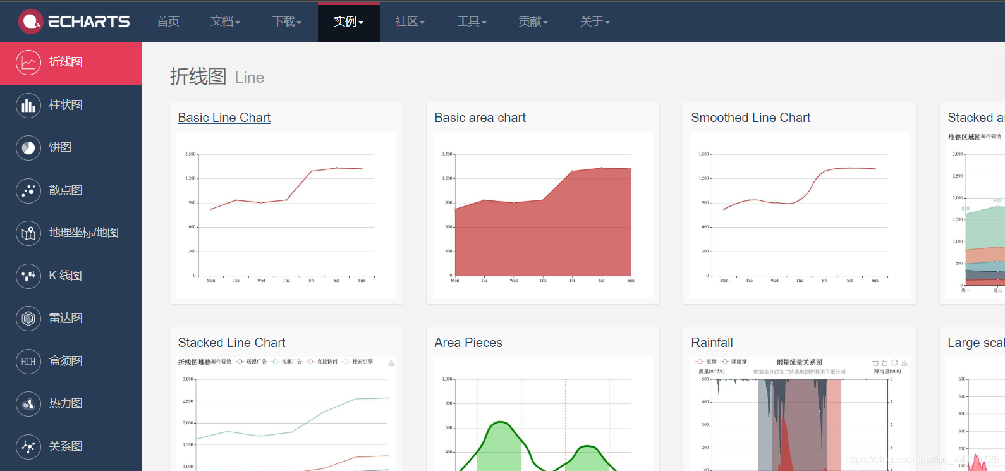Select the 饼图 pie chart sidebar icon
1005x471 pixels.
tap(28, 148)
